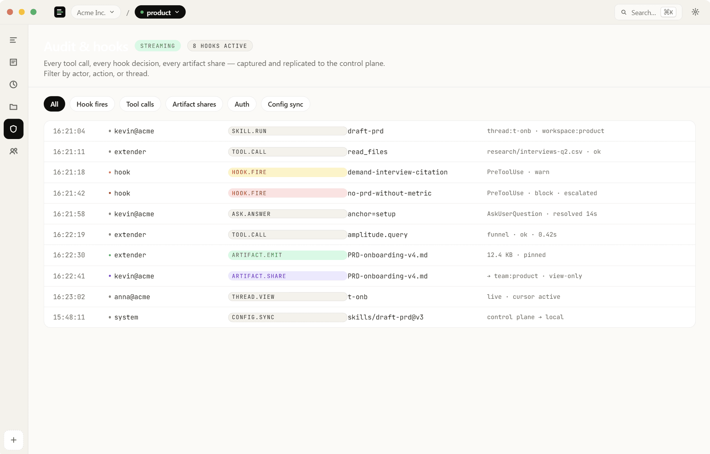Select the no-prd-without-metric hook name
This screenshot has height=454, width=710.
coord(390,193)
